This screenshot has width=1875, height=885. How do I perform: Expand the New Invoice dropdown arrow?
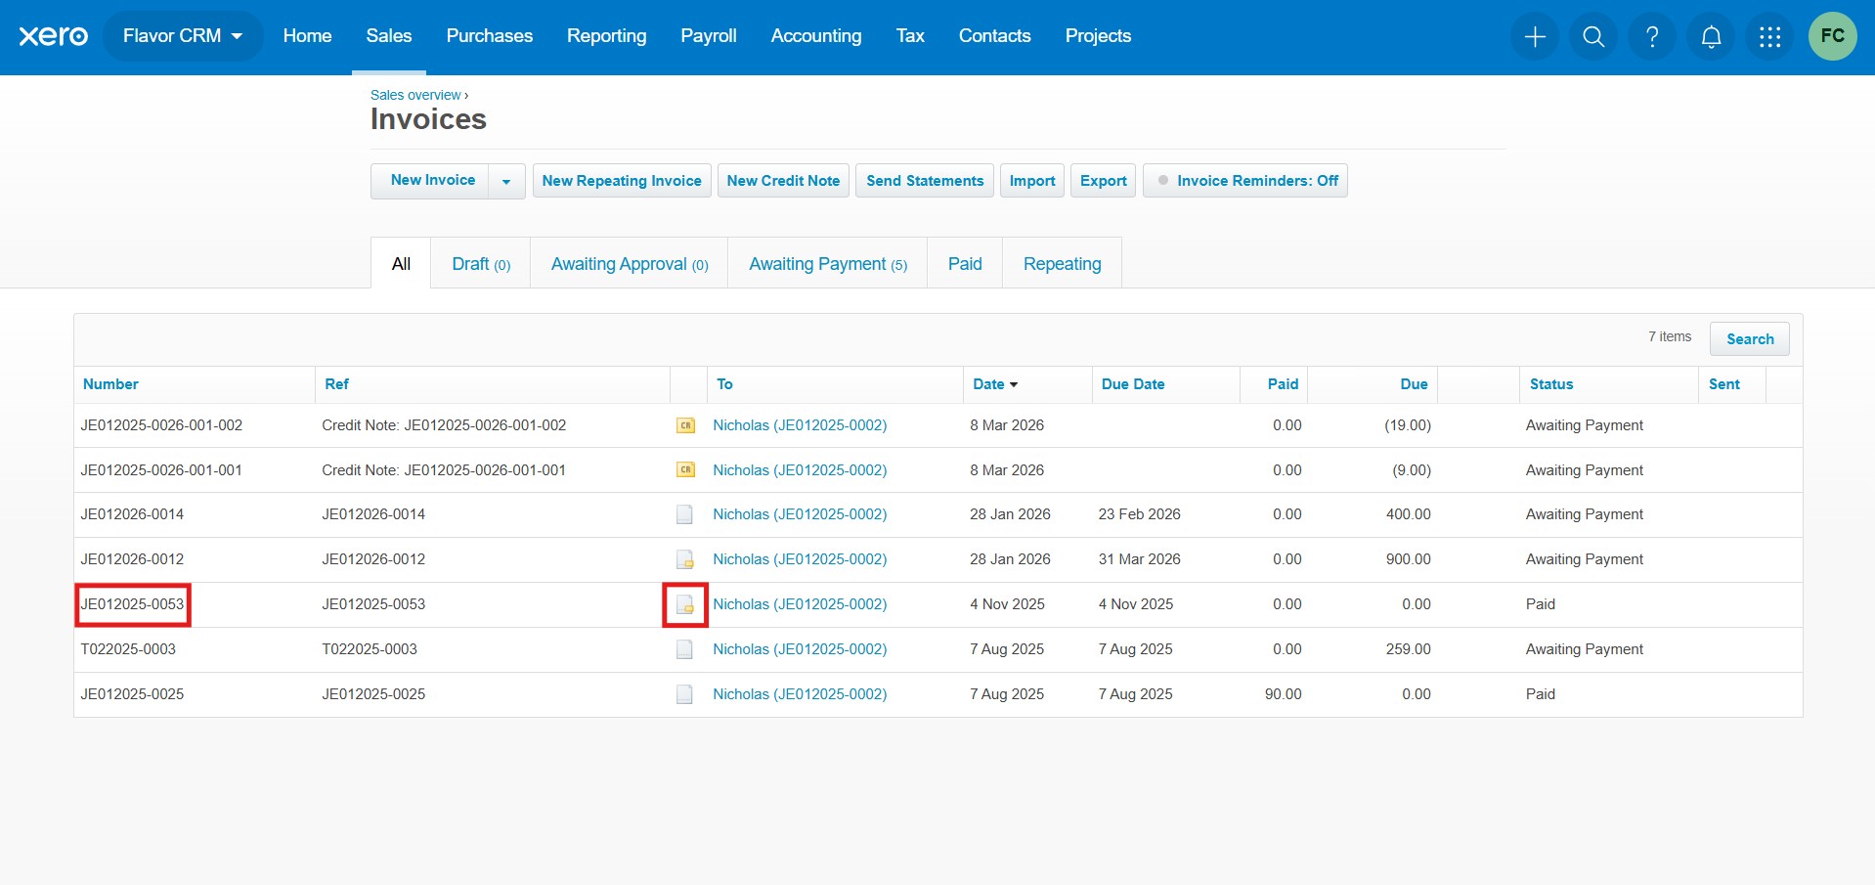(x=505, y=181)
